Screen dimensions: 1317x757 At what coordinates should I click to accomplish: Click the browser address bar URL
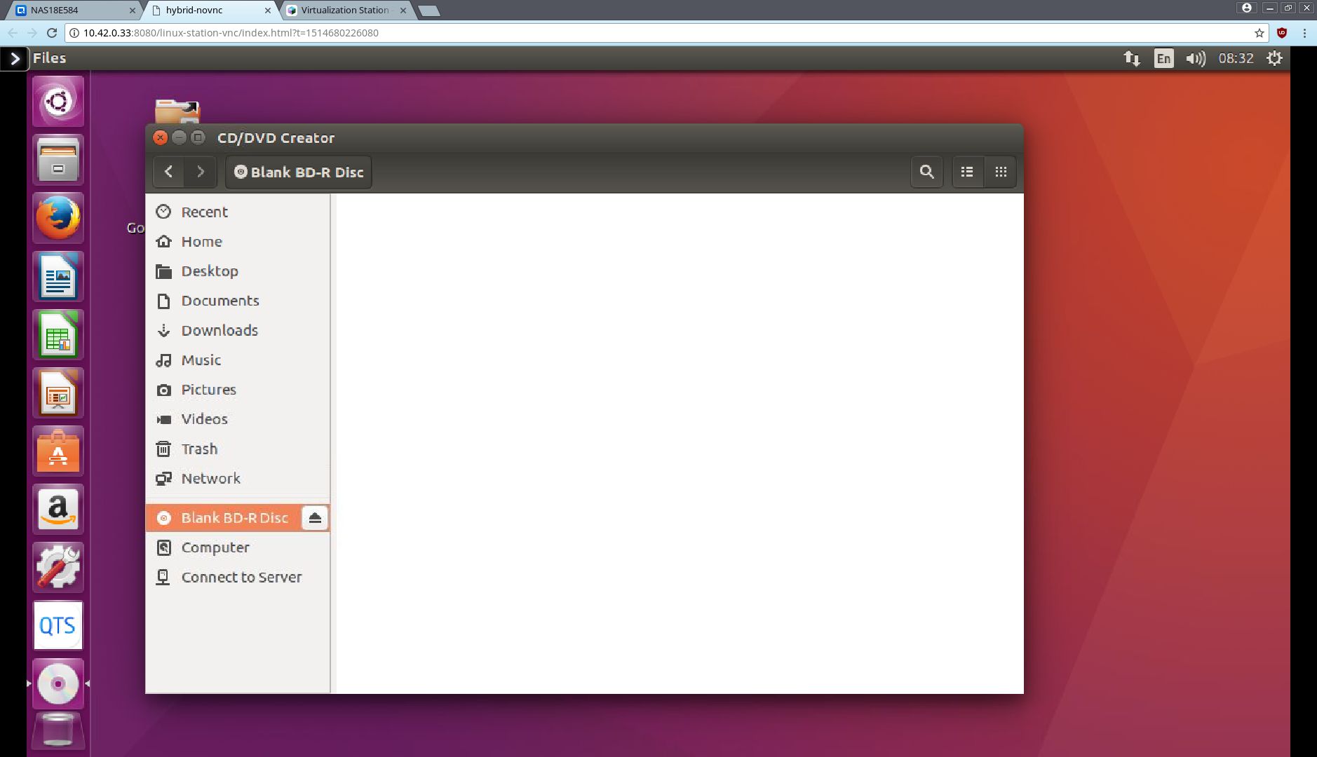pos(231,33)
